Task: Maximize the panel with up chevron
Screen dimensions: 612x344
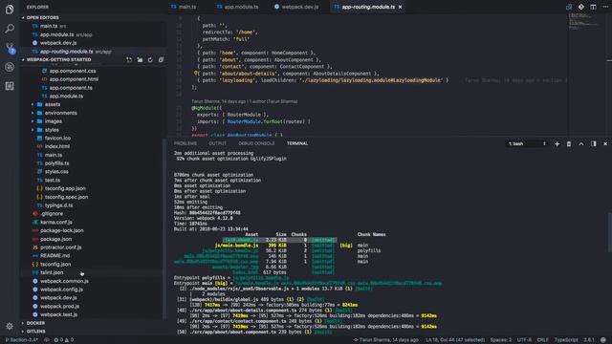Action: (581, 144)
